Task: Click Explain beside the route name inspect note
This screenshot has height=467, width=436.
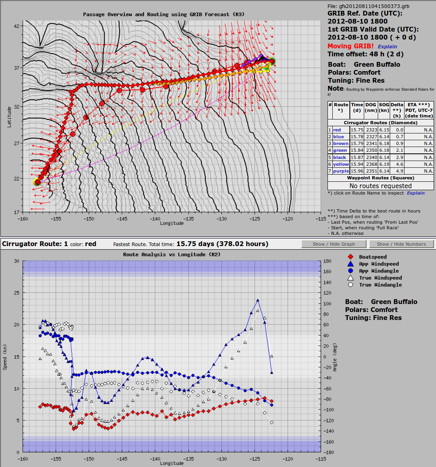Action: point(416,193)
